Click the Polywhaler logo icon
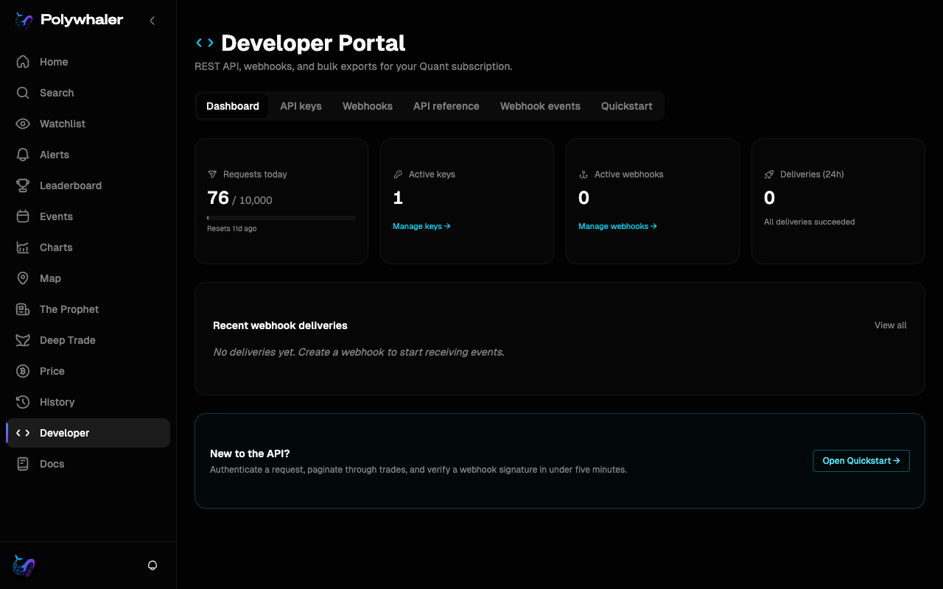Image resolution: width=943 pixels, height=589 pixels. tap(24, 21)
